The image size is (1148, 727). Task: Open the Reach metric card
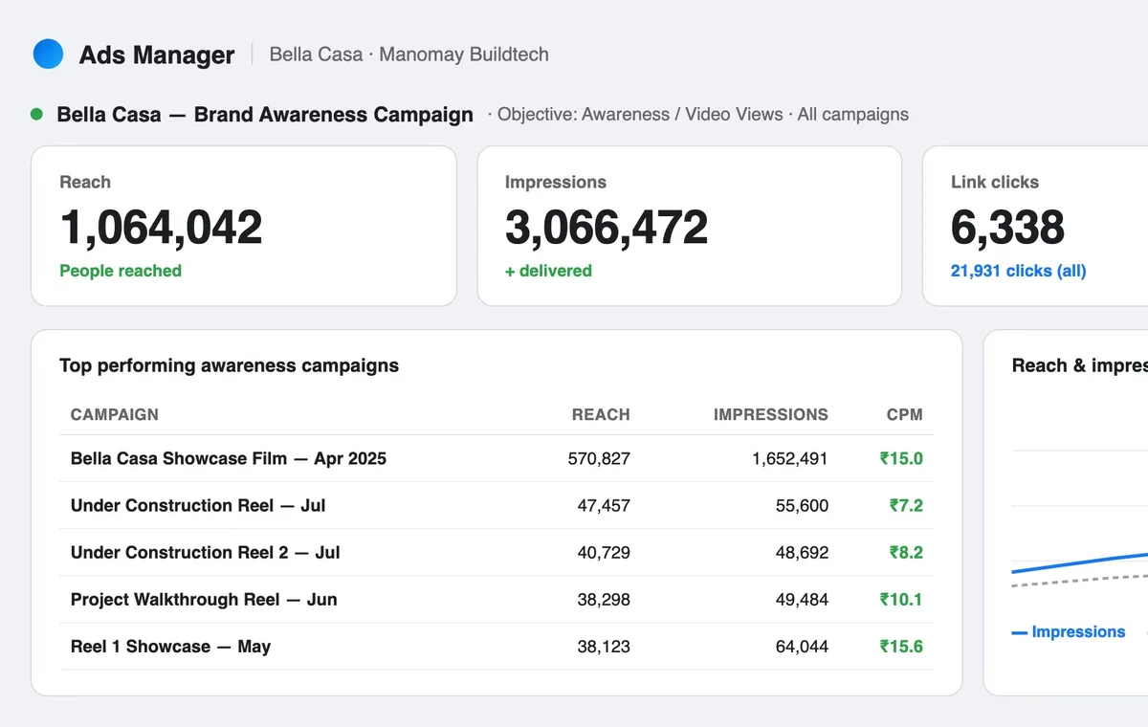[244, 226]
